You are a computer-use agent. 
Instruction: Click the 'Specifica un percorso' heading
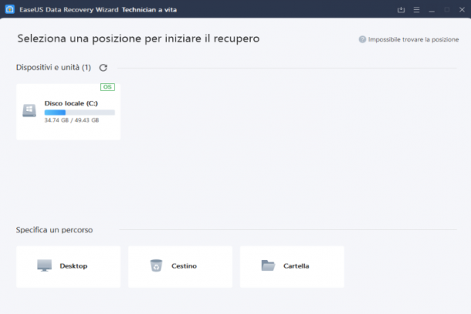coord(54,230)
